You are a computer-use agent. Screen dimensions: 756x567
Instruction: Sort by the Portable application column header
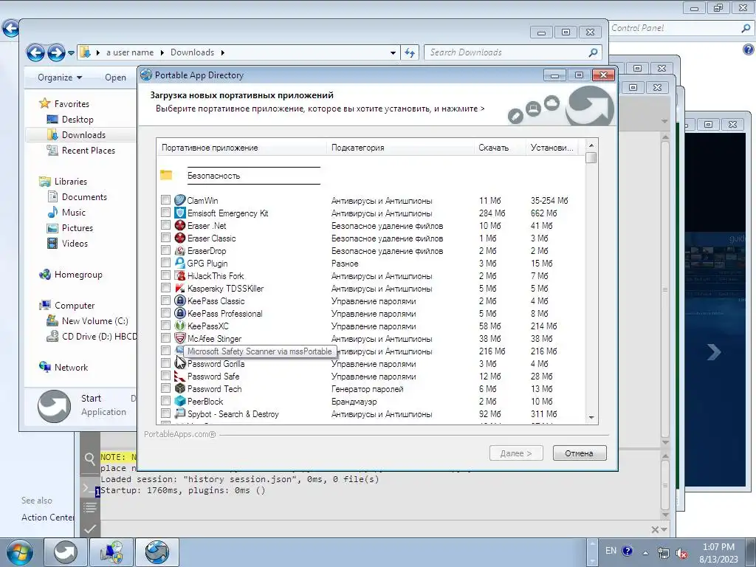241,148
